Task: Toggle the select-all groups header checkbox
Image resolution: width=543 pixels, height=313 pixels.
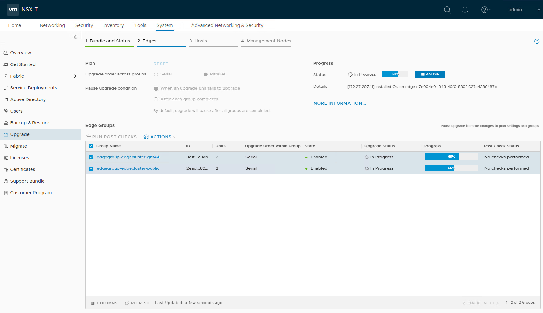Action: tap(91, 146)
